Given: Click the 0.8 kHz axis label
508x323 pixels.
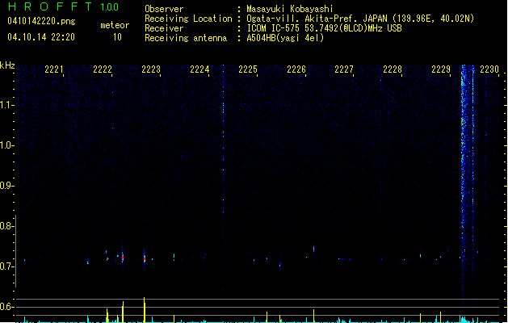Looking at the screenshot, I should tap(6, 226).
